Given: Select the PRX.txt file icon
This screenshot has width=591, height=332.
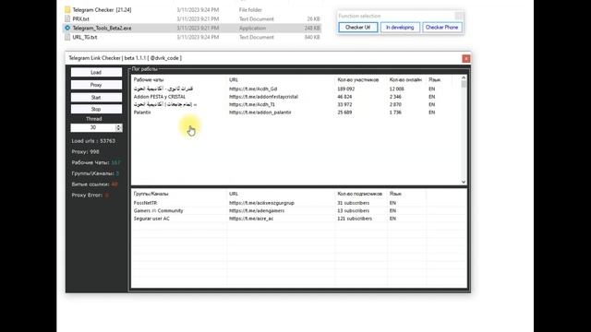Looking at the screenshot, I should click(x=67, y=18).
